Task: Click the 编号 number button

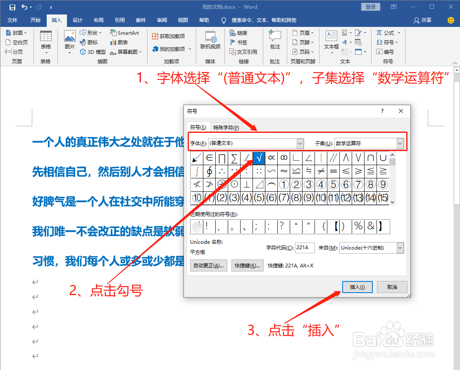Action: pyautogui.click(x=385, y=52)
